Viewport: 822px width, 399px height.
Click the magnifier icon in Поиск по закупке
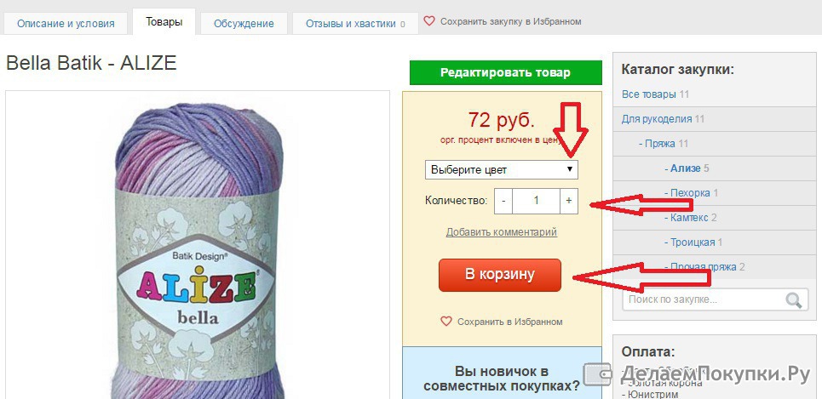tap(794, 300)
